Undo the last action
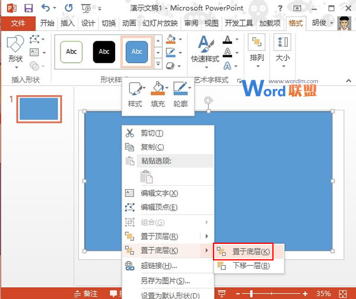The width and height of the screenshot is (356, 299). coord(46,8)
